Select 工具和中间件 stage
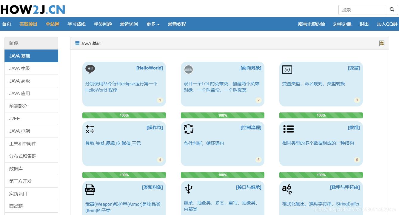This screenshot has height=215, width=399. point(31,143)
